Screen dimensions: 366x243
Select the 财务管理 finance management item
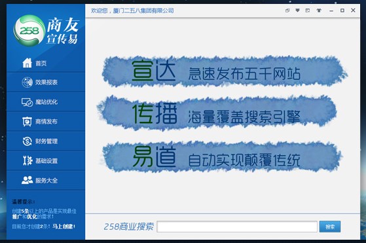pyautogui.click(x=46, y=141)
